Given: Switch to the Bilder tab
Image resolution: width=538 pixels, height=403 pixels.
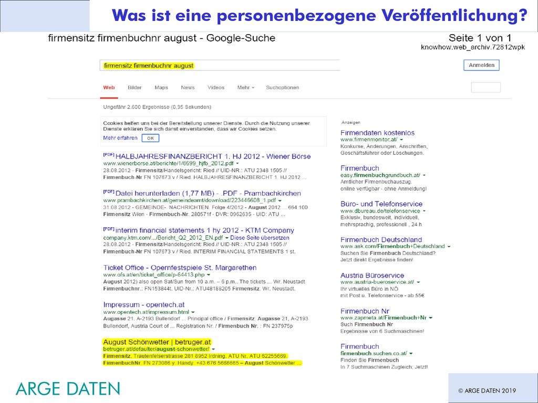Looking at the screenshot, I should [x=134, y=88].
